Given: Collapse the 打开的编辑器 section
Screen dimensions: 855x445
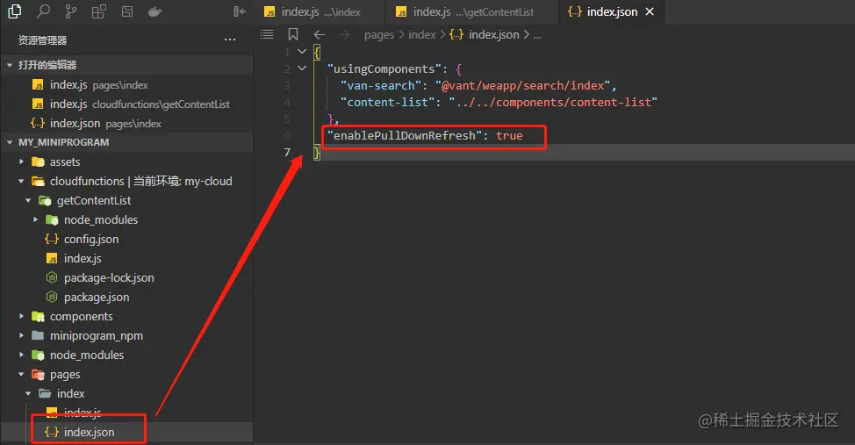Looking at the screenshot, I should click(x=10, y=65).
